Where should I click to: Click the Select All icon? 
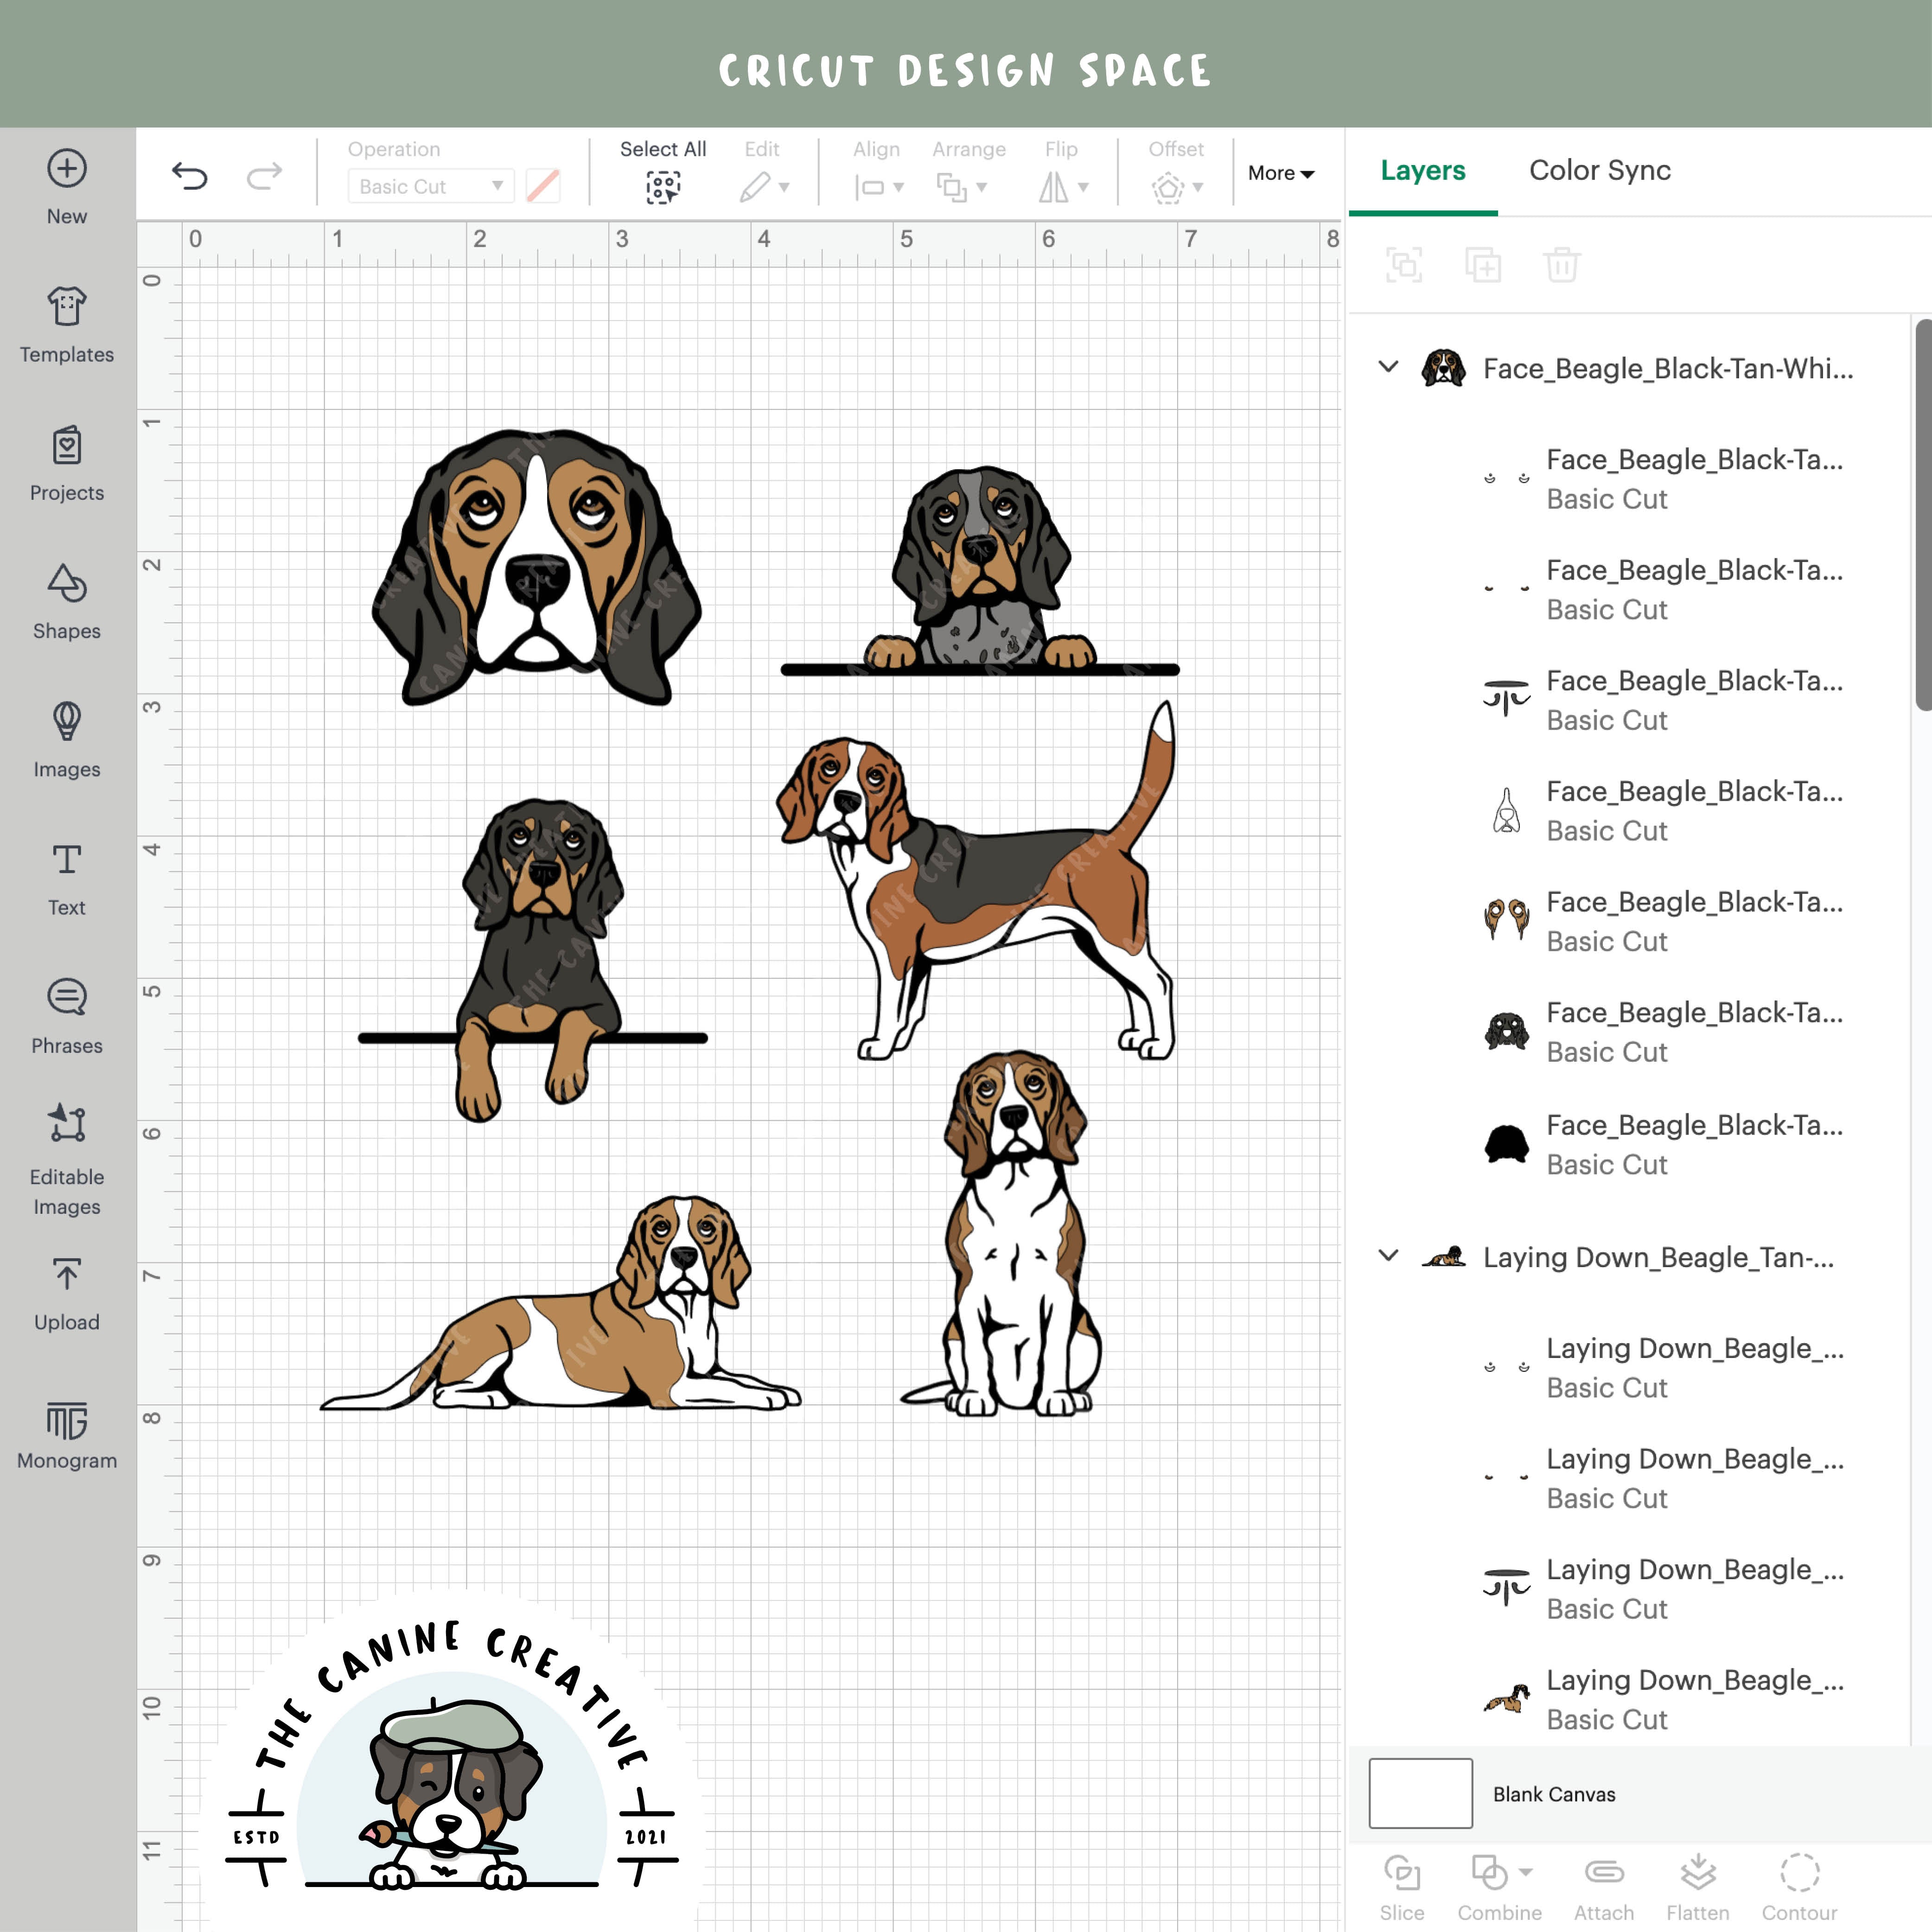click(663, 186)
